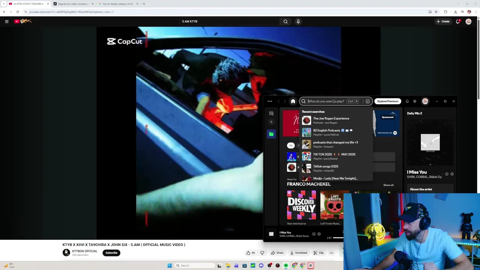This screenshot has height=270, width=480.
Task: Select 'podcasts that changed my life <3'
Action: [x=336, y=144]
